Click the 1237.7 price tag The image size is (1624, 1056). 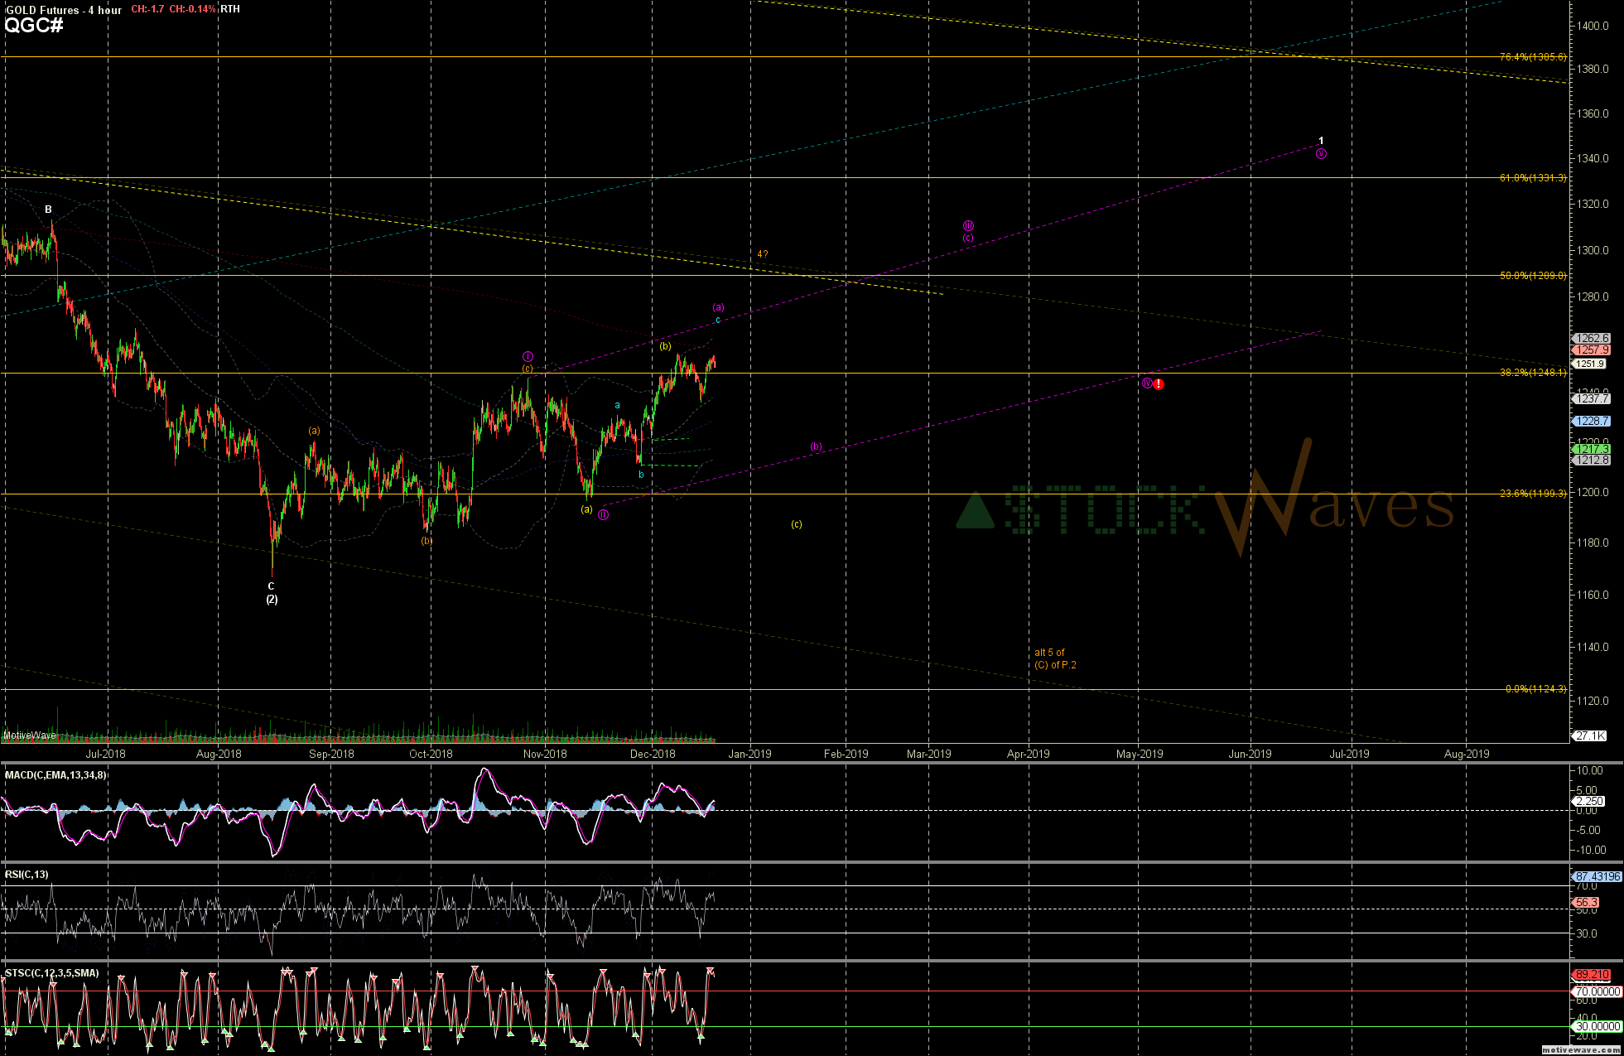pos(1592,399)
